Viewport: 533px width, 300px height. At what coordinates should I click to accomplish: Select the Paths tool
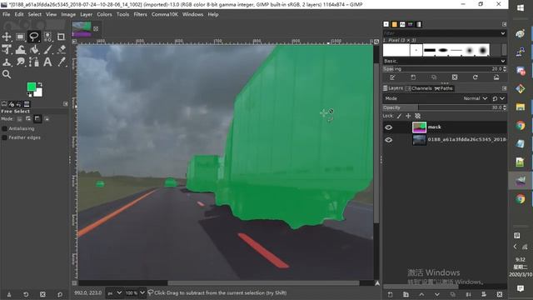33,62
